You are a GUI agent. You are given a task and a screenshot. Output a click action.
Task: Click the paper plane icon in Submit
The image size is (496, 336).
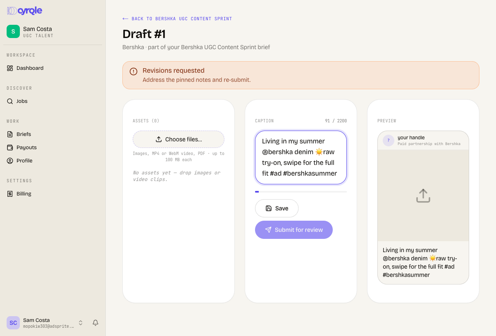[268, 230]
